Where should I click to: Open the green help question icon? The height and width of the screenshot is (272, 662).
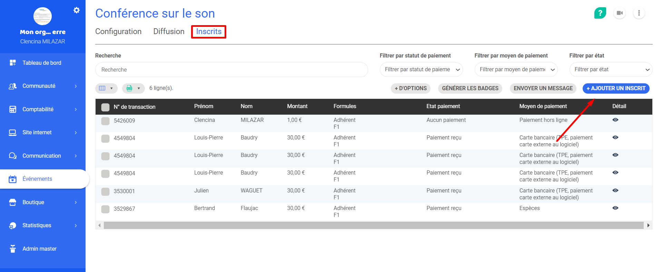pos(600,13)
